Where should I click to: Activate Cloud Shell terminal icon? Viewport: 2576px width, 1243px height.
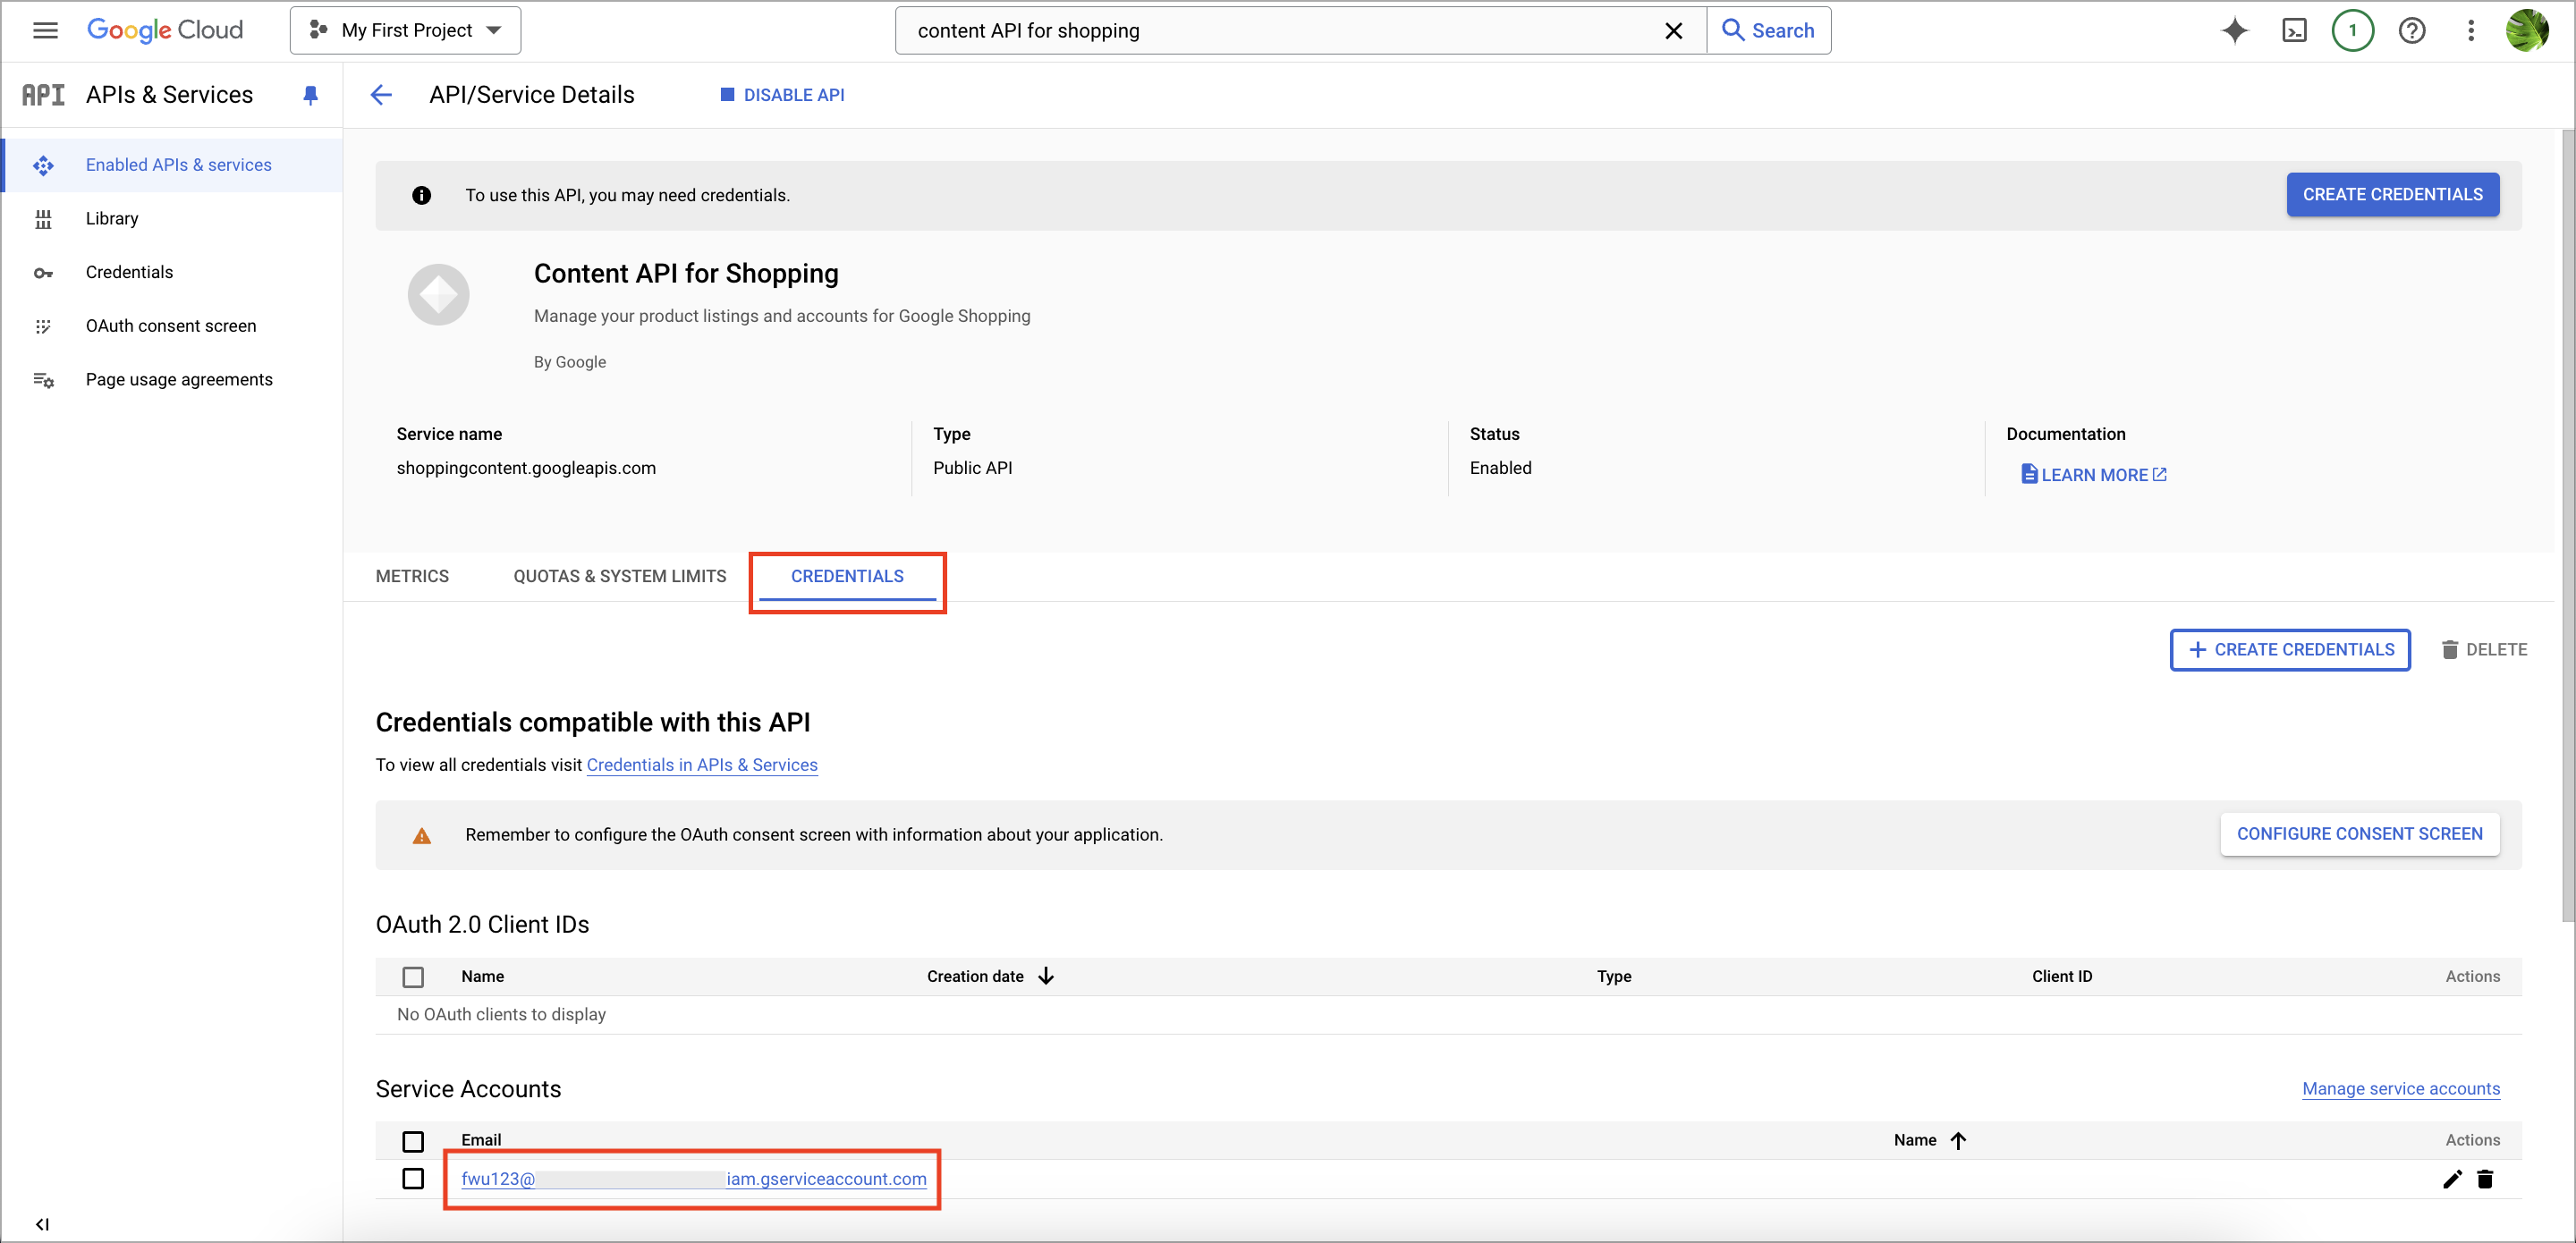tap(2294, 30)
